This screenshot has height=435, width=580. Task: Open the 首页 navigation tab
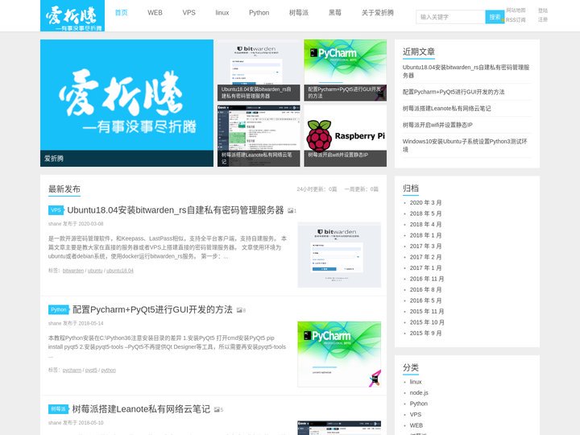(121, 13)
